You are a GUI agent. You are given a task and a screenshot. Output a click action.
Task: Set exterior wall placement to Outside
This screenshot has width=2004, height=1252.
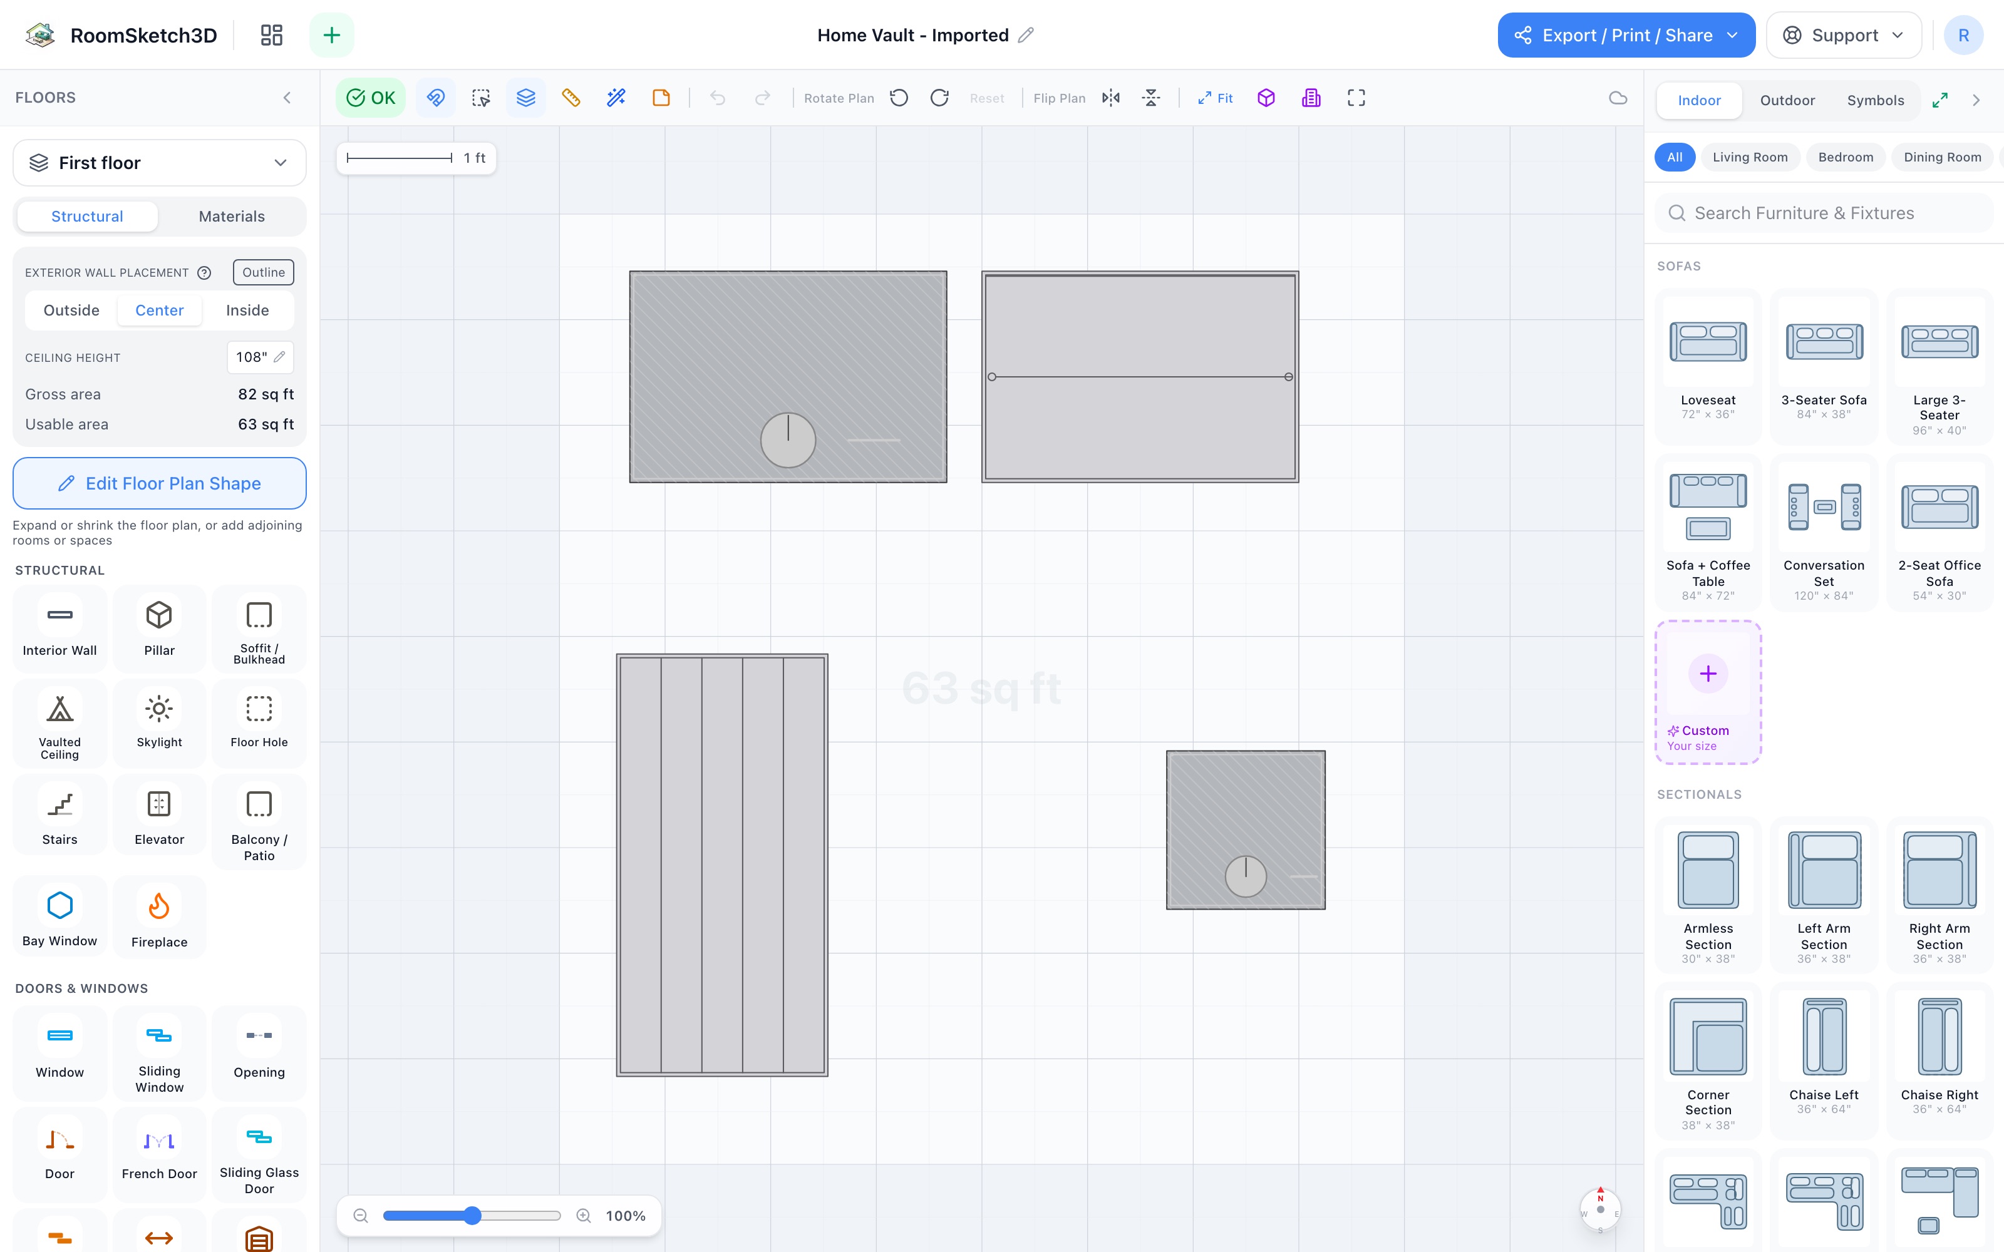(71, 310)
